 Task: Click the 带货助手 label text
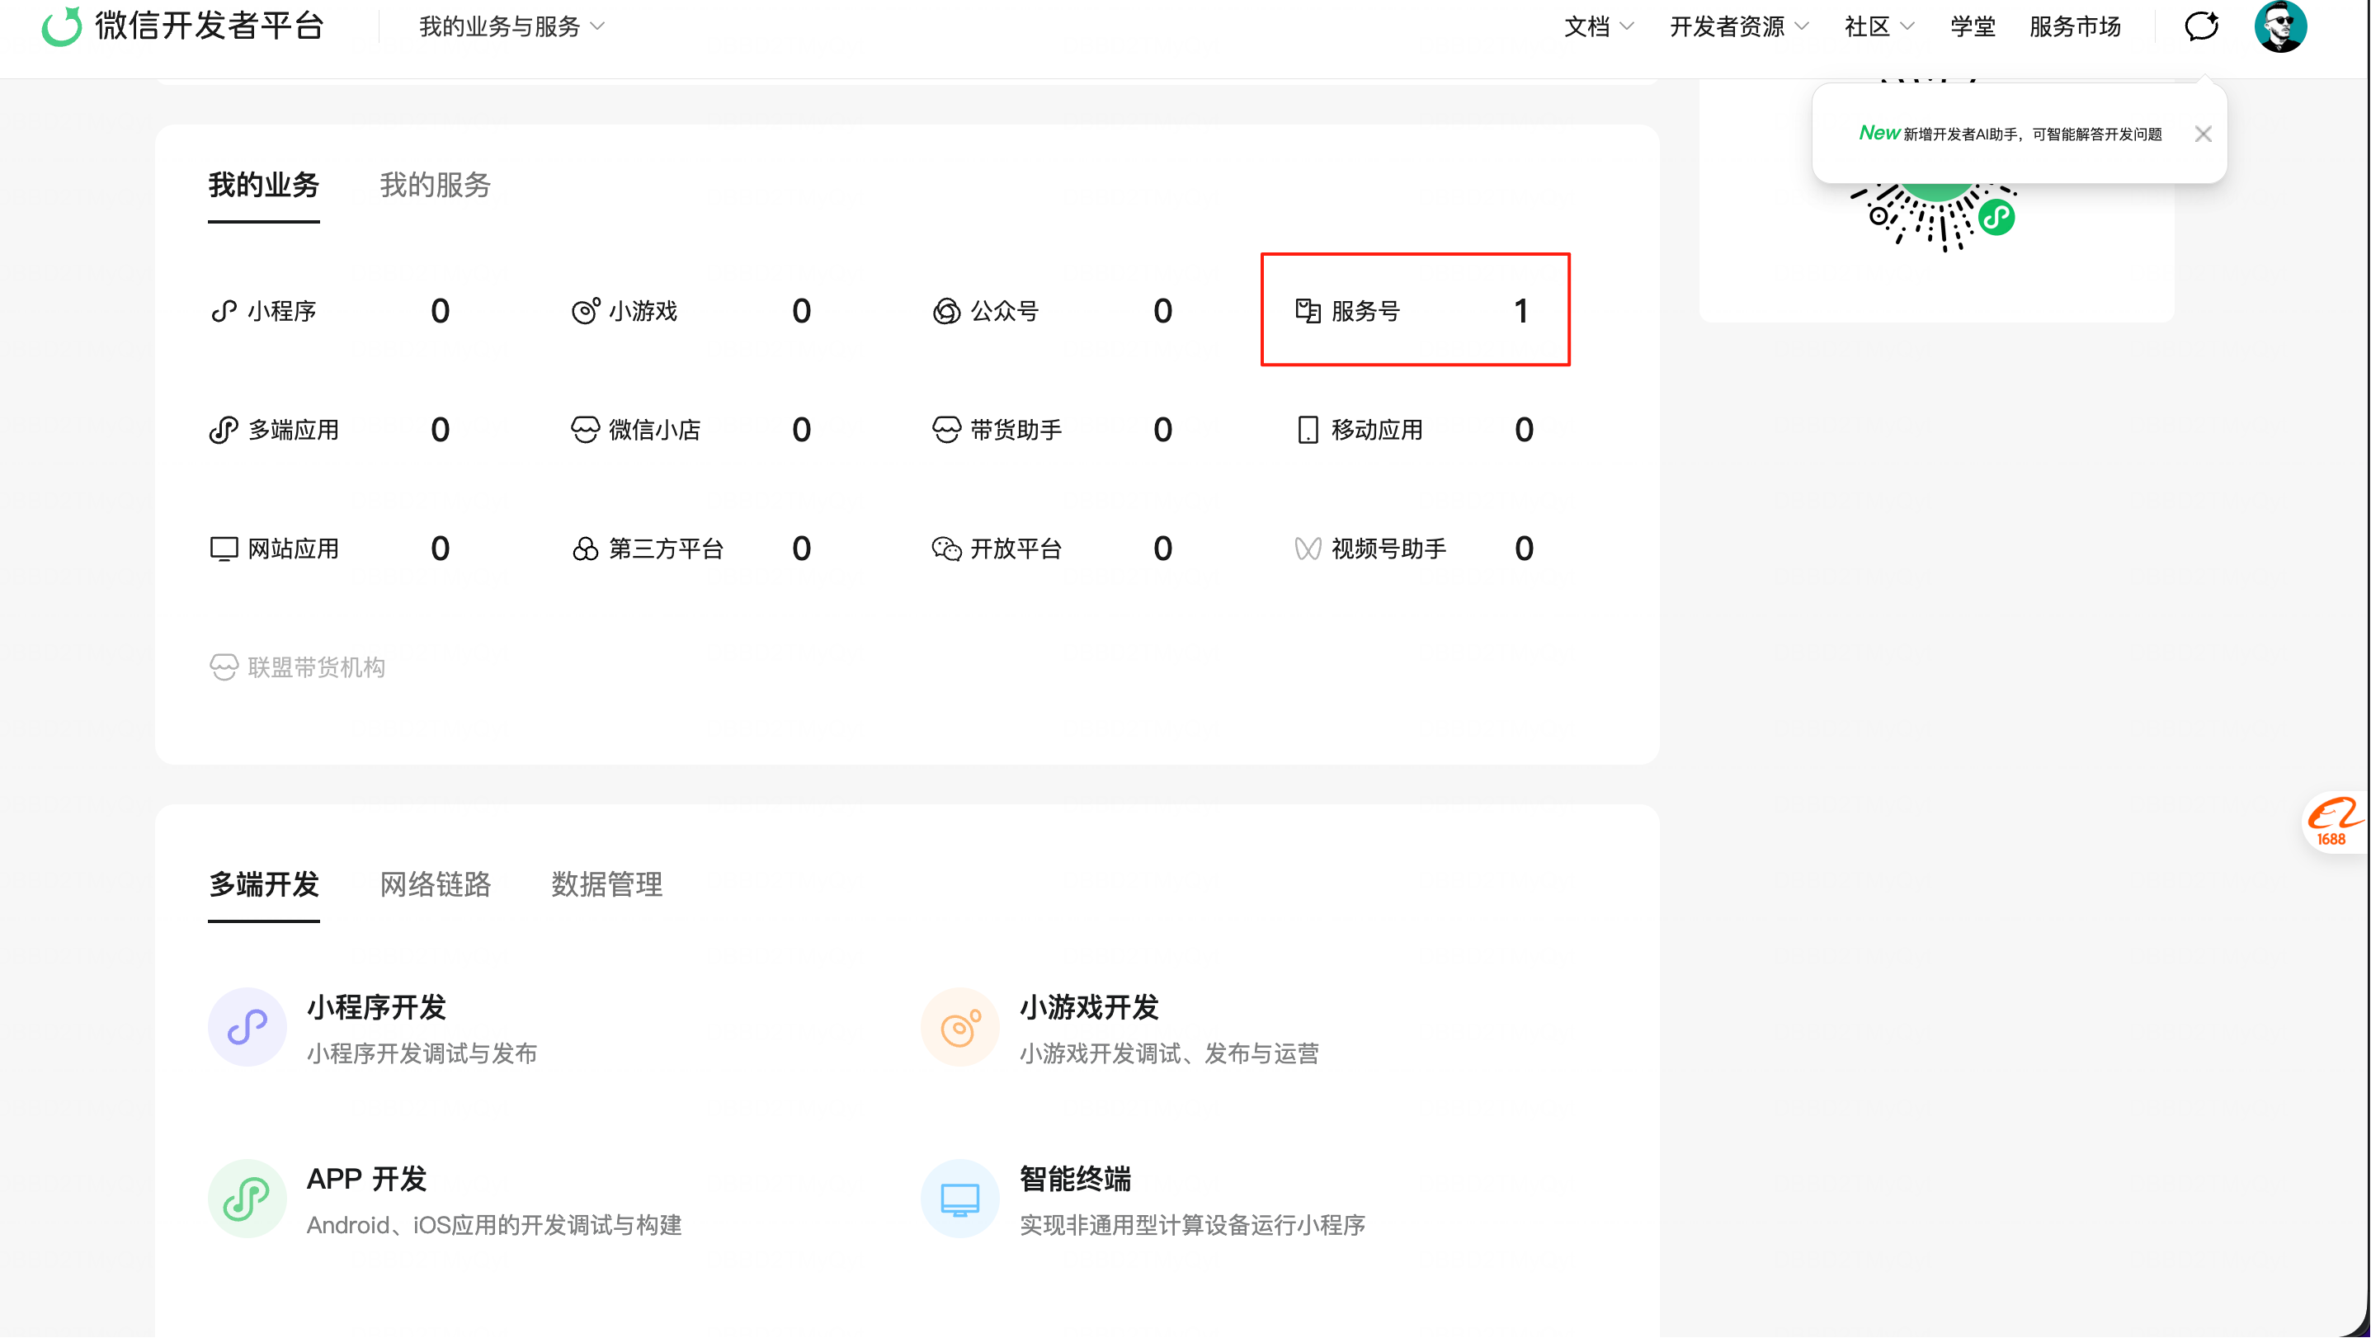pos(1016,430)
